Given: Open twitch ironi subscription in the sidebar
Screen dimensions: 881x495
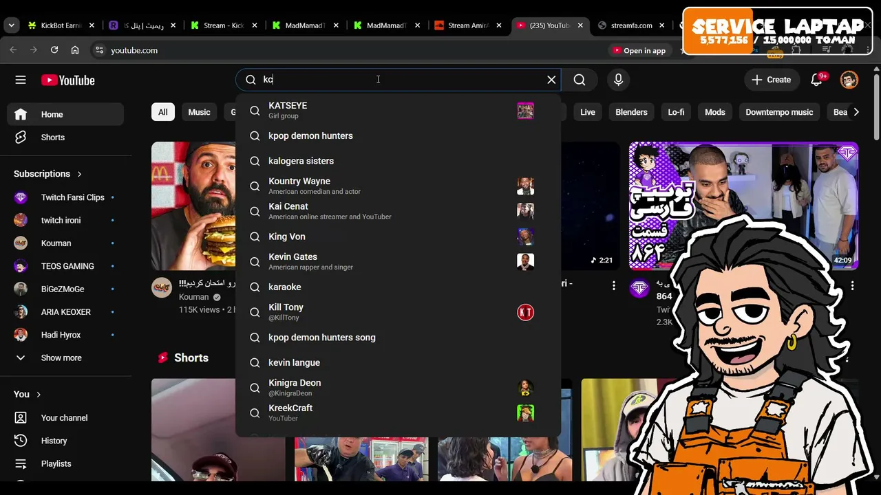Looking at the screenshot, I should tap(65, 220).
